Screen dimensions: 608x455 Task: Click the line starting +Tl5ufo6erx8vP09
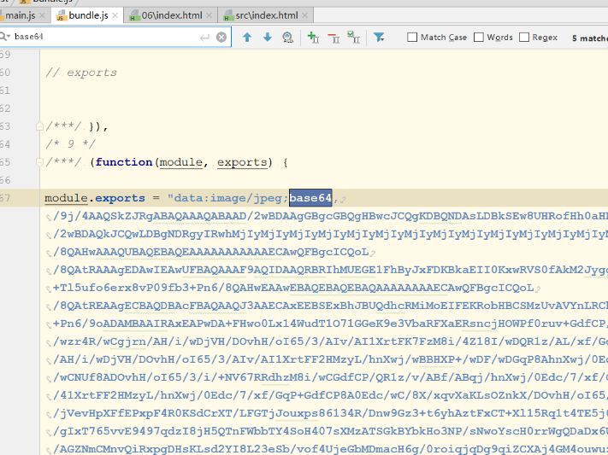[x=293, y=288]
